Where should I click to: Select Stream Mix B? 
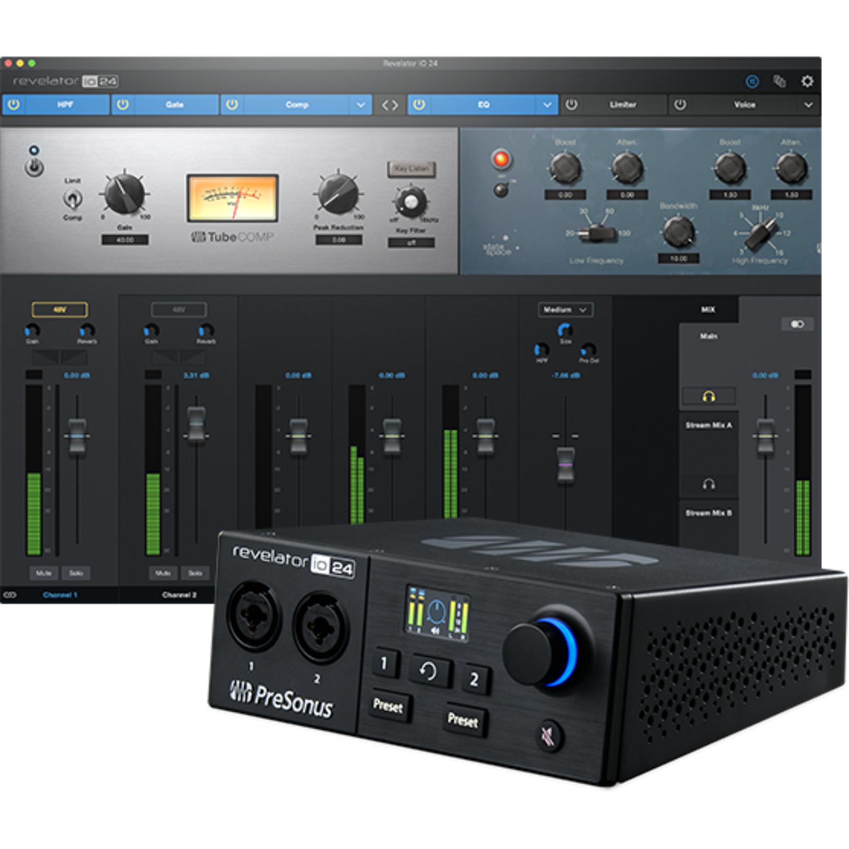tap(709, 513)
